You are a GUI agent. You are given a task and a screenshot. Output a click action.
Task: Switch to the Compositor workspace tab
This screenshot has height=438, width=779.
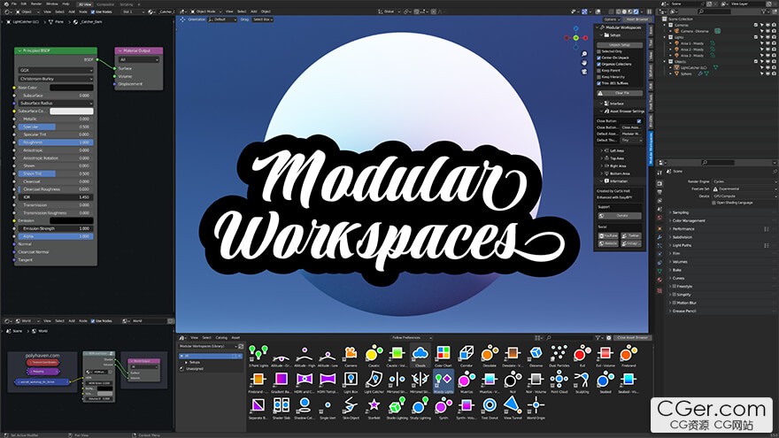click(105, 4)
